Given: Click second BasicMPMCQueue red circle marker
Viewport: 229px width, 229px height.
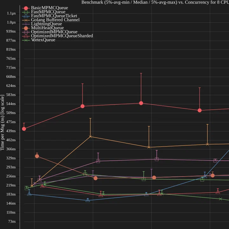Looking at the screenshot, I should tap(82, 106).
